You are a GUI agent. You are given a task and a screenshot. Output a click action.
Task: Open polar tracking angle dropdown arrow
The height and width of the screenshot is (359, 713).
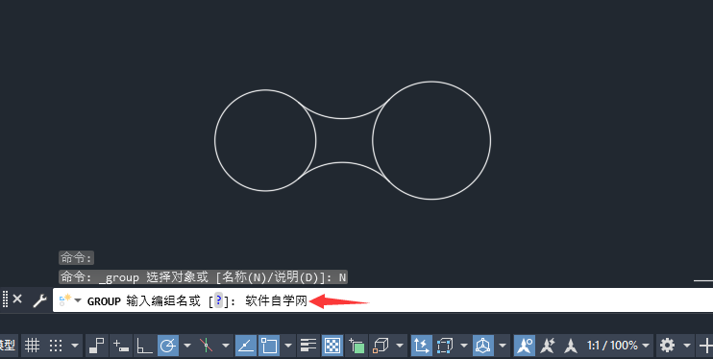coord(186,346)
